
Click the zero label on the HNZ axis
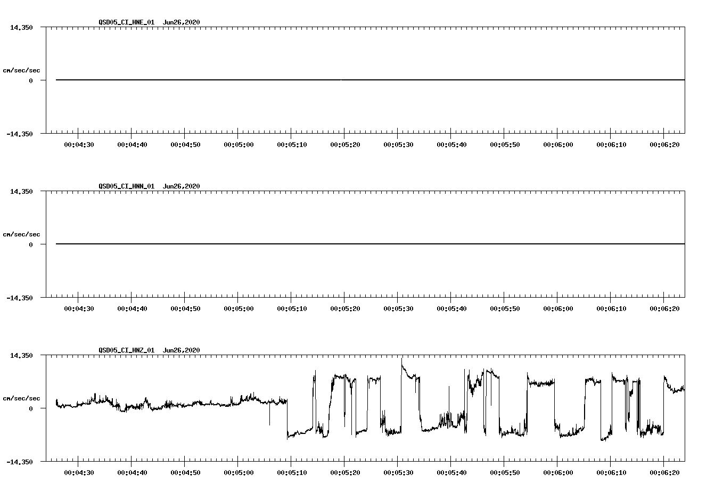(x=31, y=408)
